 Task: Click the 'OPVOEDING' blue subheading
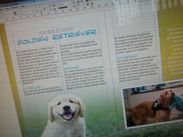click(127, 57)
